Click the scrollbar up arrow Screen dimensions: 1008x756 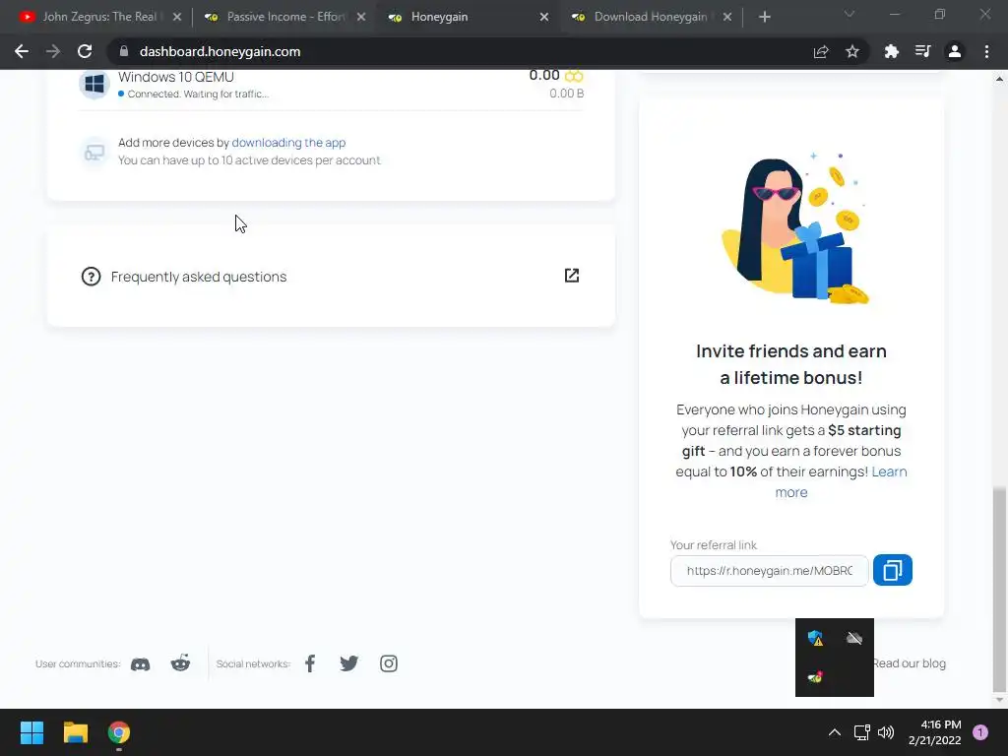point(999,79)
